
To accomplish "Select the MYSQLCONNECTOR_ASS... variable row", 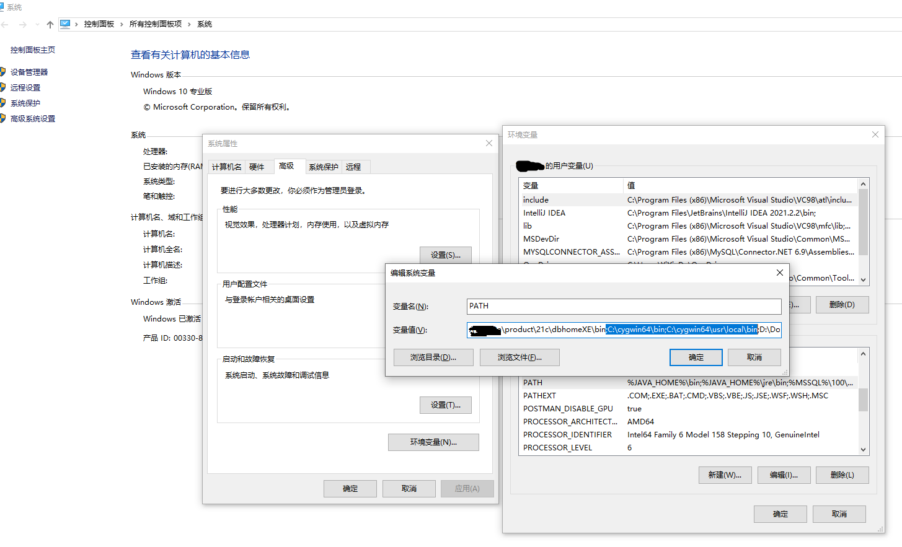I will (688, 252).
